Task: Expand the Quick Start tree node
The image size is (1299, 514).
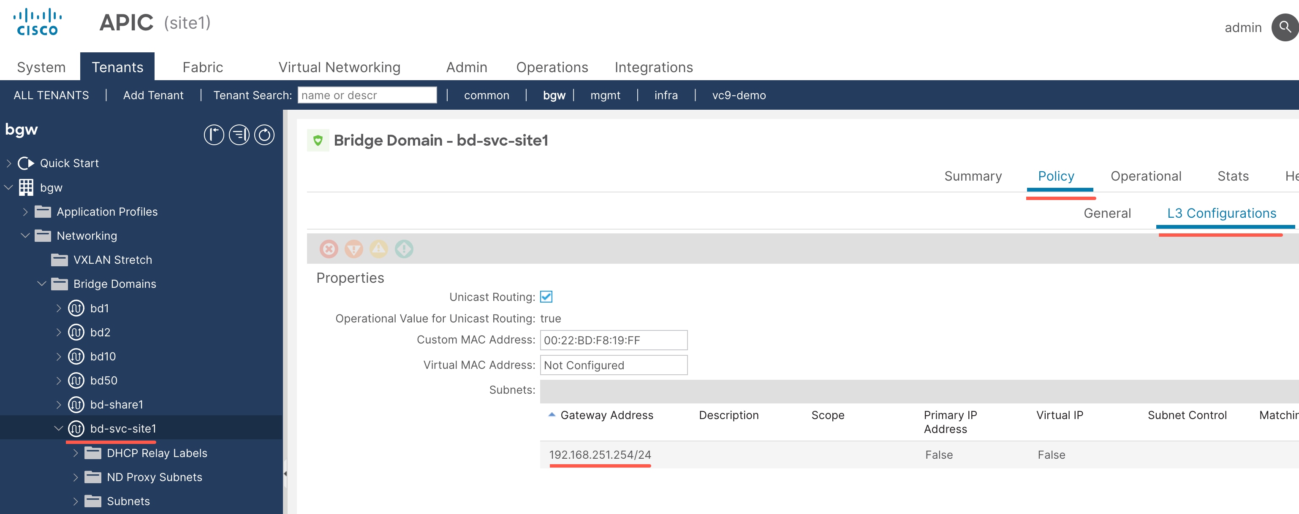Action: pyautogui.click(x=8, y=163)
